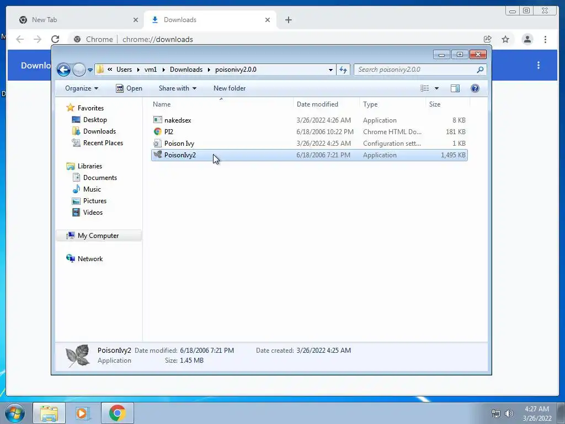Click the folder icon in the address bar
Viewport: 565px width, 424px height.
point(100,69)
